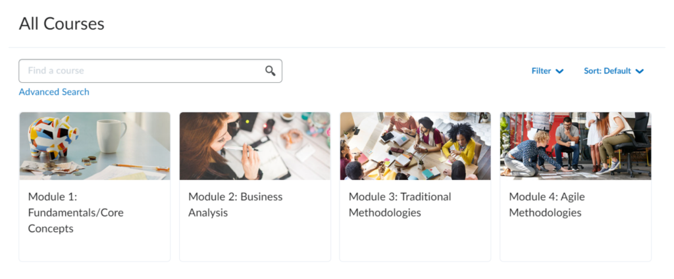The width and height of the screenshot is (674, 279).
Task: Click the Sort: Default chevron arrow
Action: 640,71
